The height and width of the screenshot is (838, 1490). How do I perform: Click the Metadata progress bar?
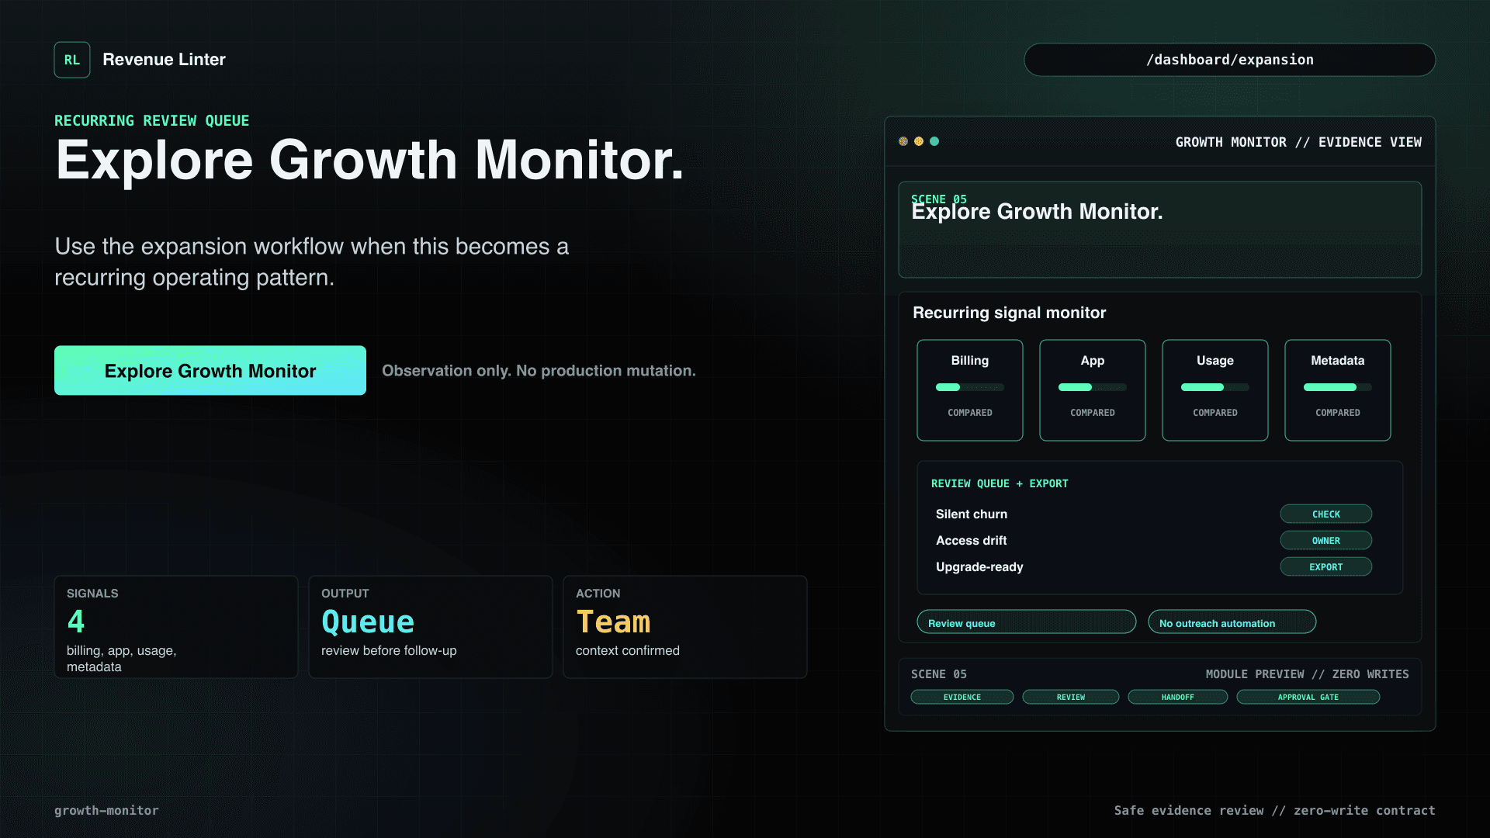(x=1338, y=387)
